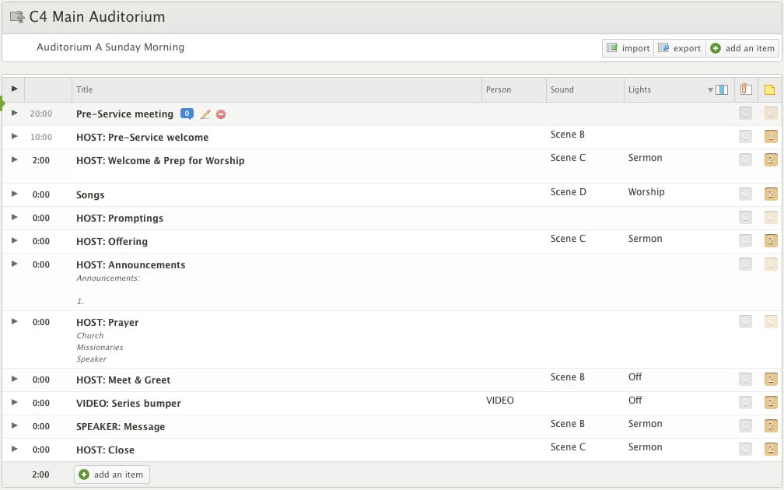Expand HOST: Offering row
Image resolution: width=784 pixels, height=490 pixels.
click(15, 240)
